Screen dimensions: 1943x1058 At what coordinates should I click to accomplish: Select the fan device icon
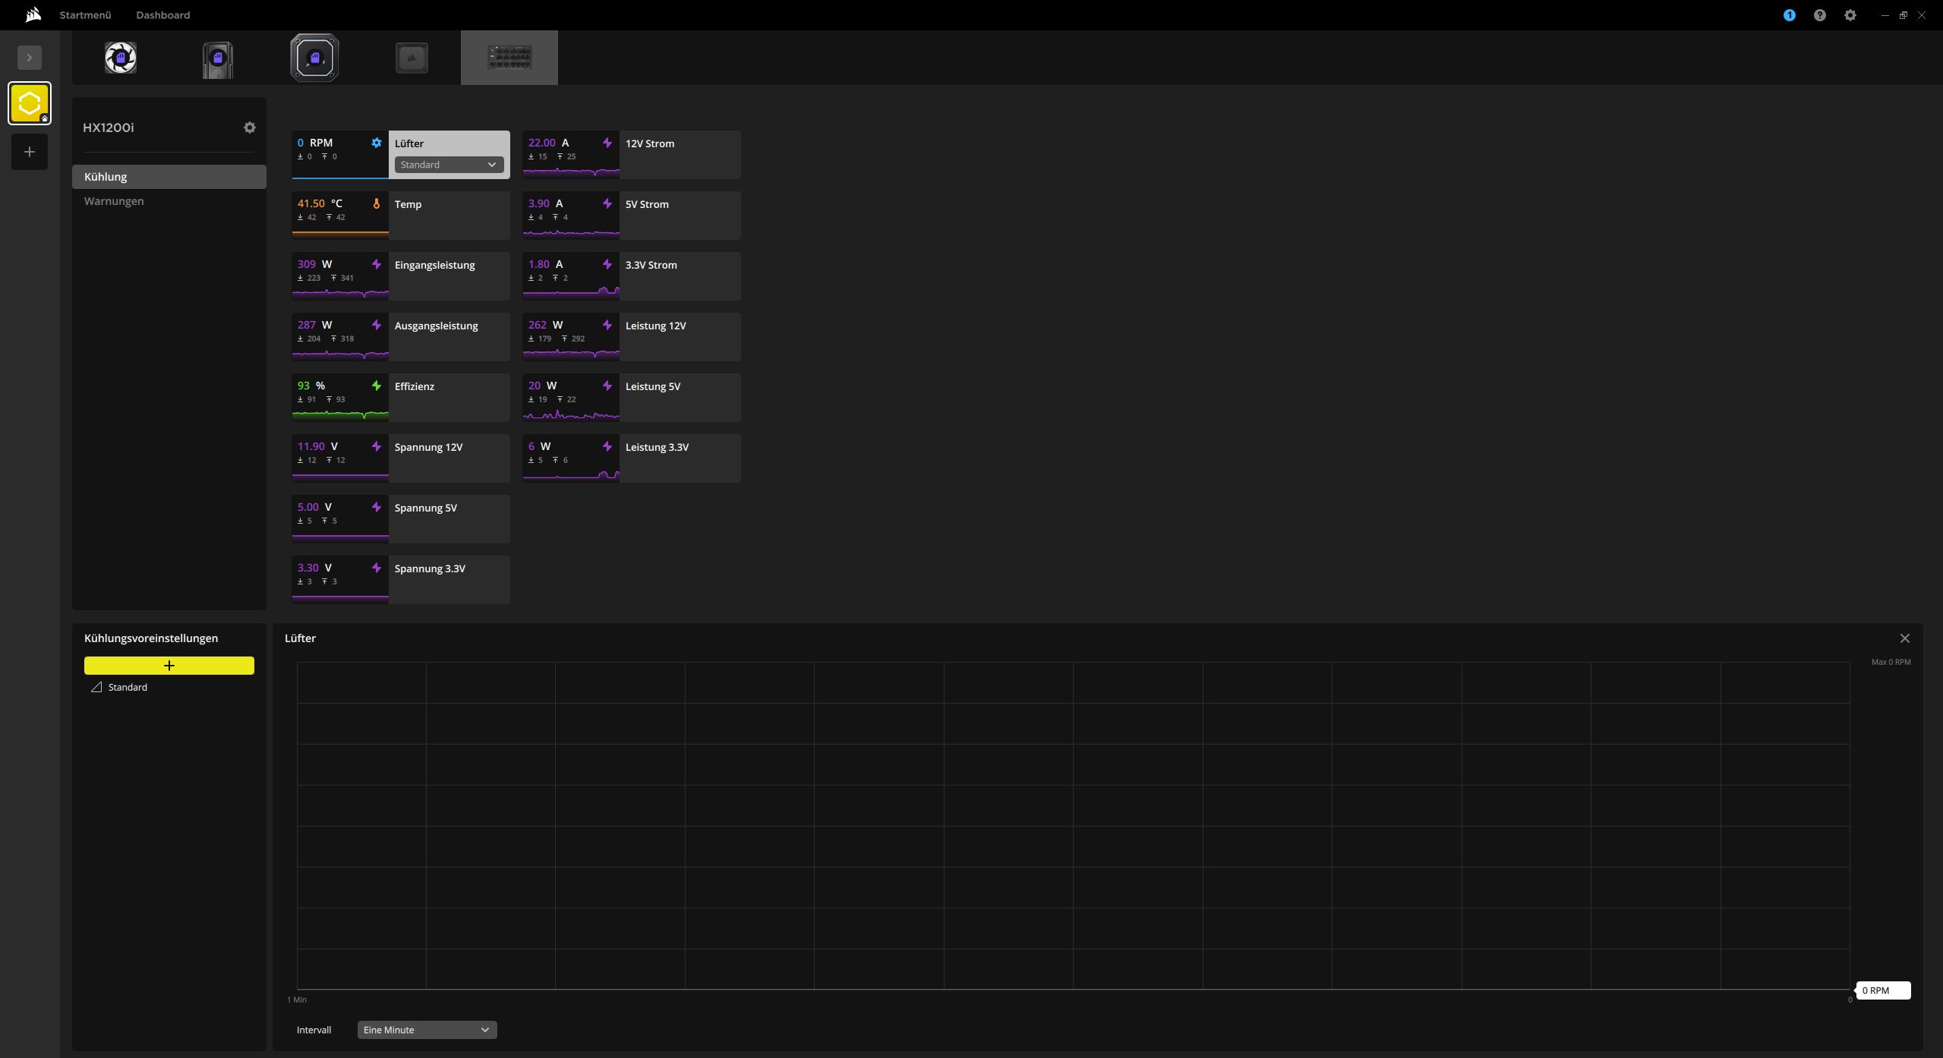pyautogui.click(x=121, y=58)
